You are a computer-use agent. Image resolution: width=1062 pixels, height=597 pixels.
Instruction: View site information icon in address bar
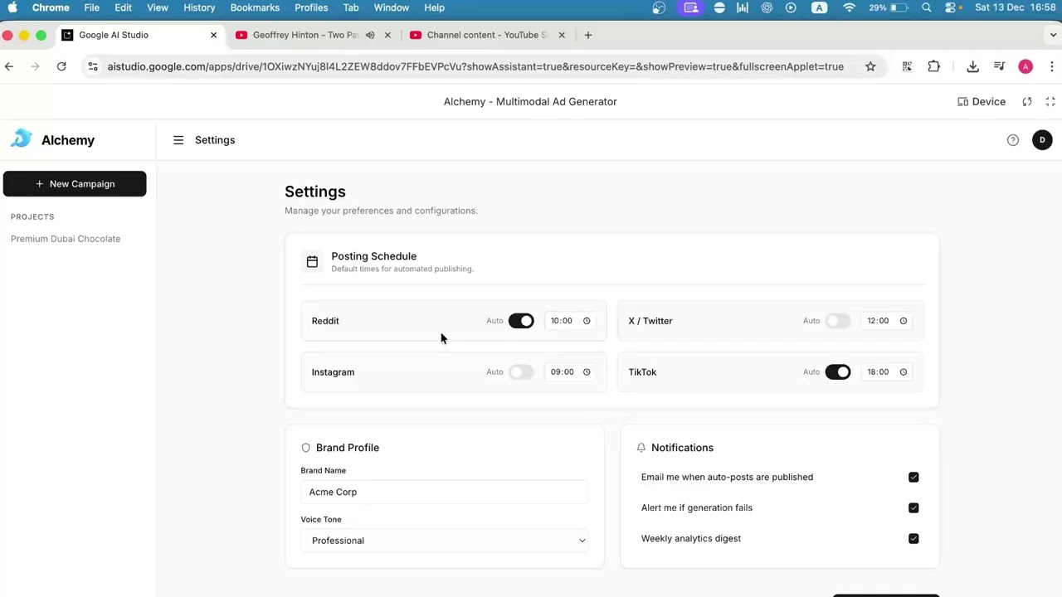[93, 66]
